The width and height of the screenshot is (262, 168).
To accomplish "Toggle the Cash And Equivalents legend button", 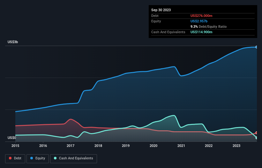I will pyautogui.click(x=73, y=158).
